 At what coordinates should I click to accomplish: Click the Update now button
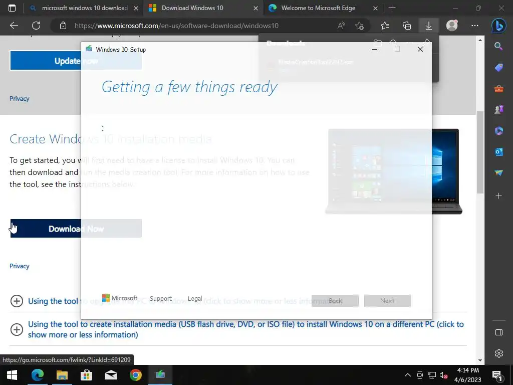point(76,61)
